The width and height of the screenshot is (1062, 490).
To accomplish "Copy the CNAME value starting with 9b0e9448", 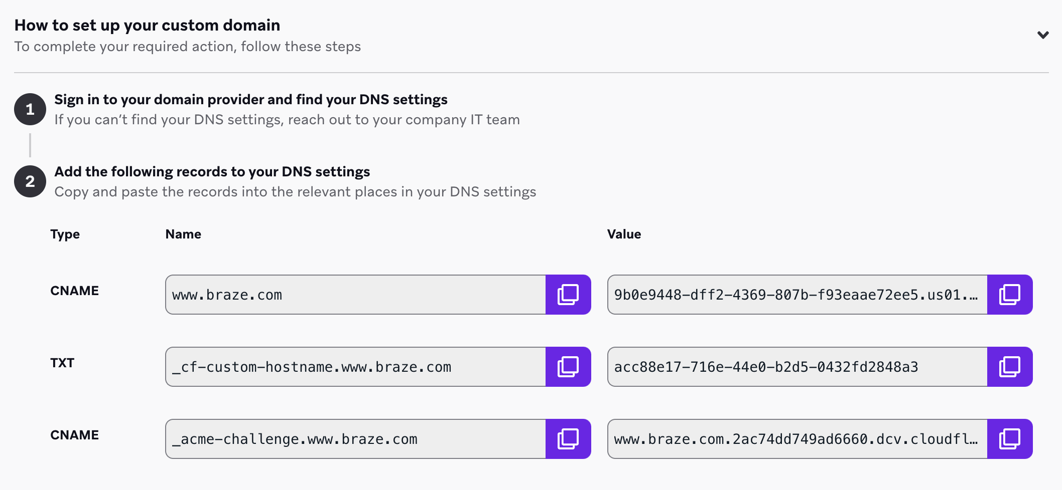I will click(1009, 295).
